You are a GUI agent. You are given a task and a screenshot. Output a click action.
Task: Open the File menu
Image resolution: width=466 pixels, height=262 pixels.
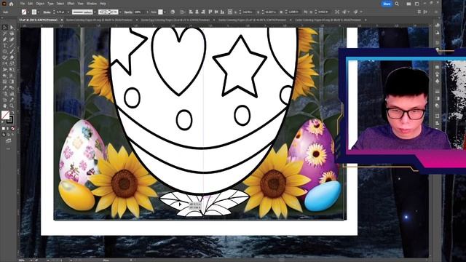tap(23, 4)
